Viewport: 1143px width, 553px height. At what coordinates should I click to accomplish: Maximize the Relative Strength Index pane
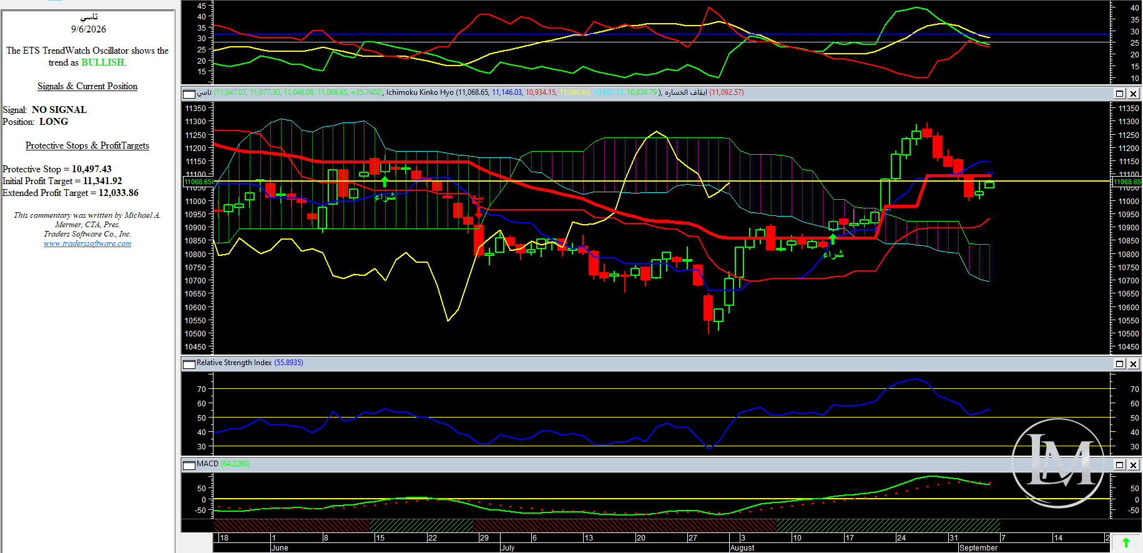(x=1119, y=364)
